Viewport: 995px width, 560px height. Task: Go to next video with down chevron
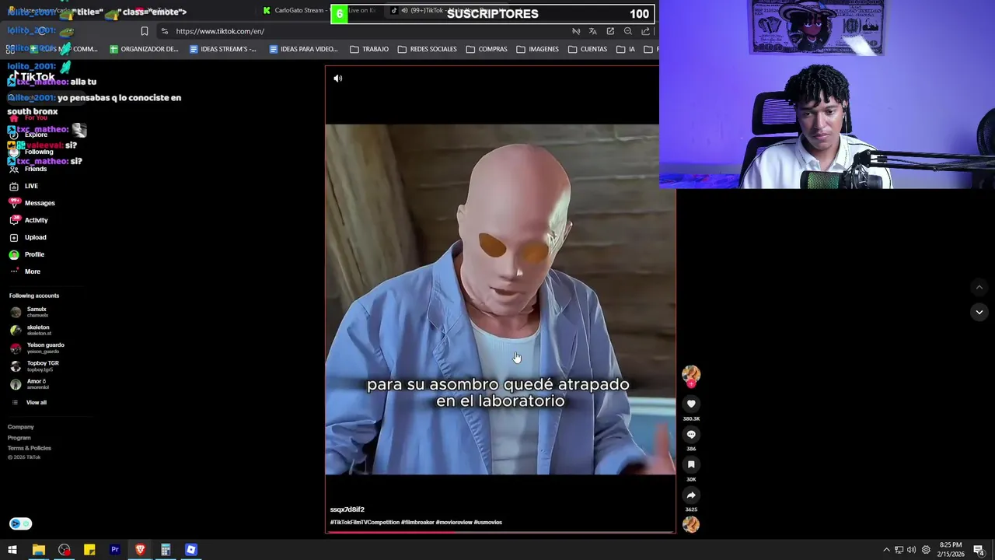click(x=979, y=312)
